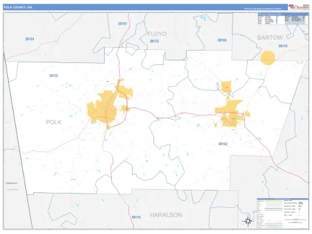The width and height of the screenshot is (312, 234).
Task: Click the POLK county label
Action: click(54, 122)
